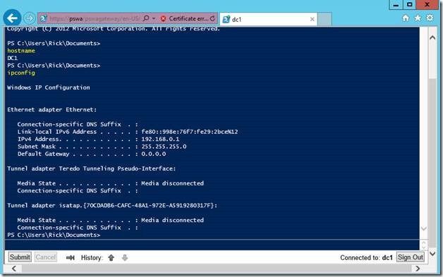Close the dc1 tab

[312, 19]
